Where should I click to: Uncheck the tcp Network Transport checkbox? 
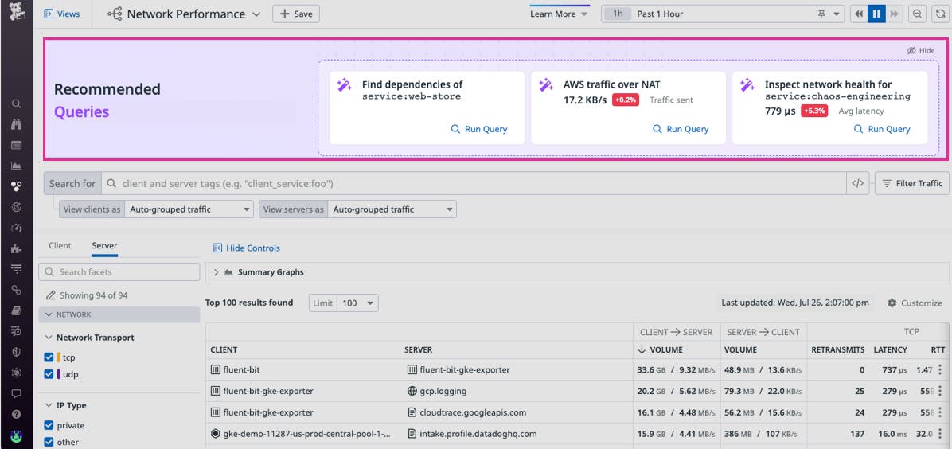(49, 357)
